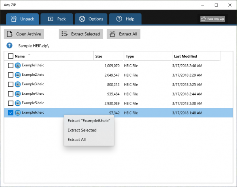The image size is (237, 187).
Task: Check the box for Example2.heic
Action: coord(11,75)
